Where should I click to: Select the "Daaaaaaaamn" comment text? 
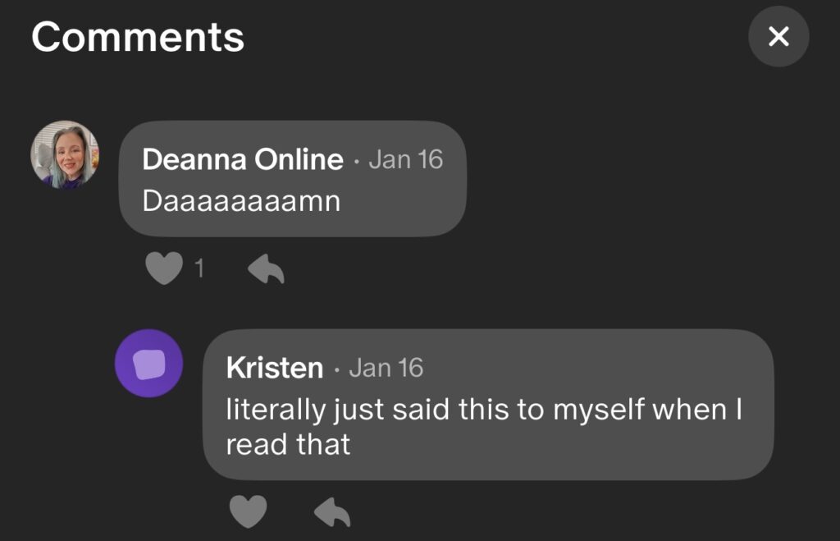tap(241, 201)
